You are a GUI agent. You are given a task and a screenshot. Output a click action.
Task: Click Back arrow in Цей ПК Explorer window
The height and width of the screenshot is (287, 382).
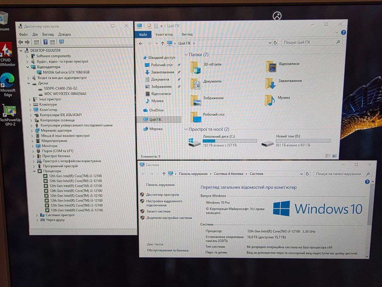(x=141, y=43)
